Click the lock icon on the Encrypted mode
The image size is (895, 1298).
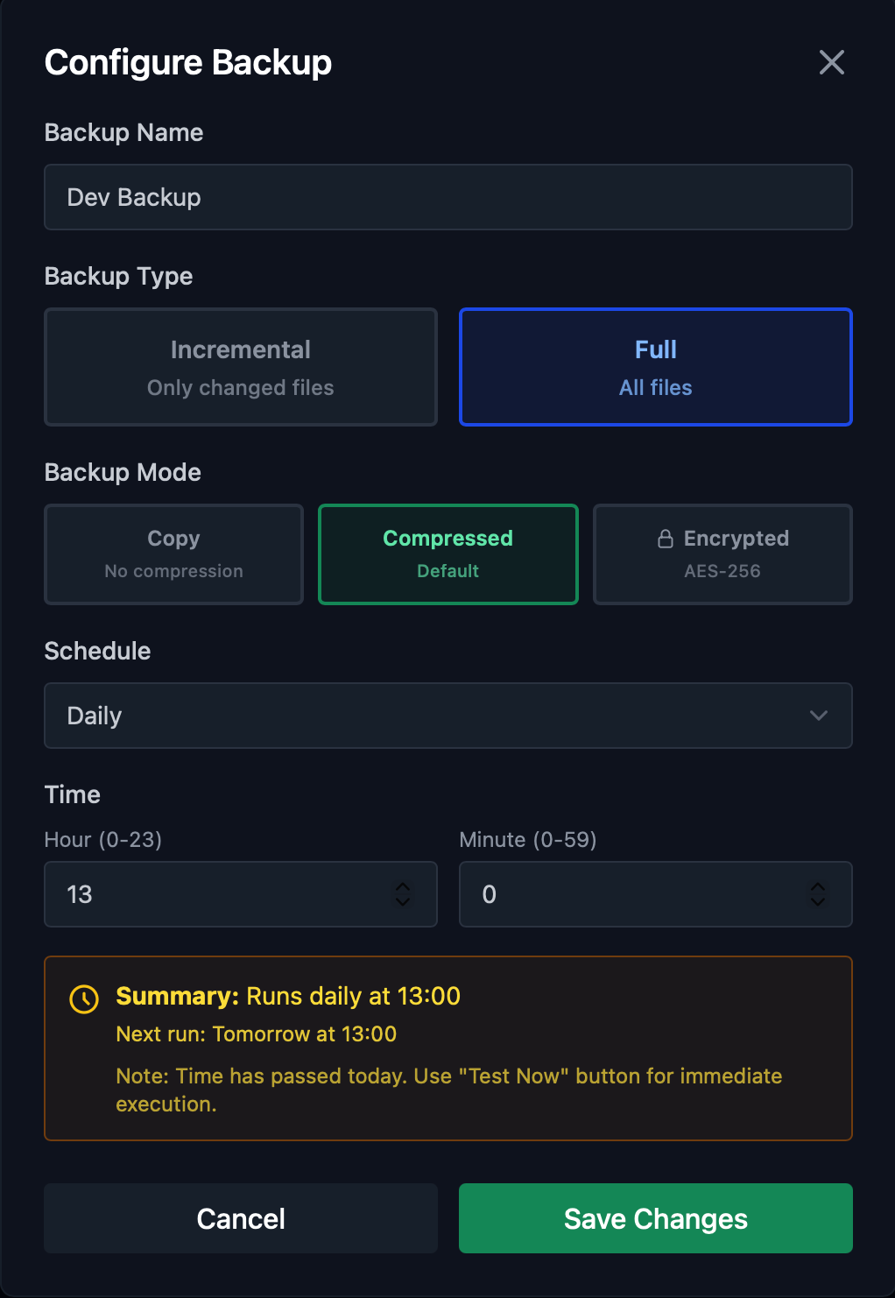pos(665,539)
